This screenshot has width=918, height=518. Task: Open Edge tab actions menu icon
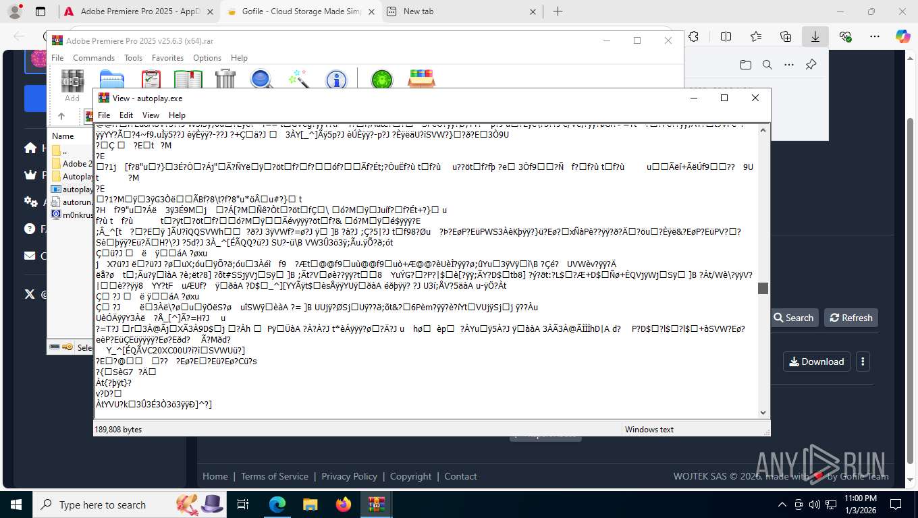[x=40, y=11]
